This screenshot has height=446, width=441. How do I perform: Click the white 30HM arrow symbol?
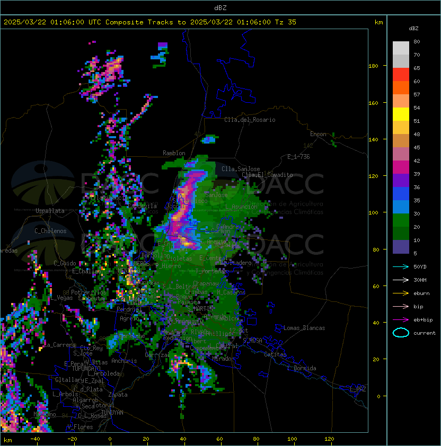[x=401, y=280]
